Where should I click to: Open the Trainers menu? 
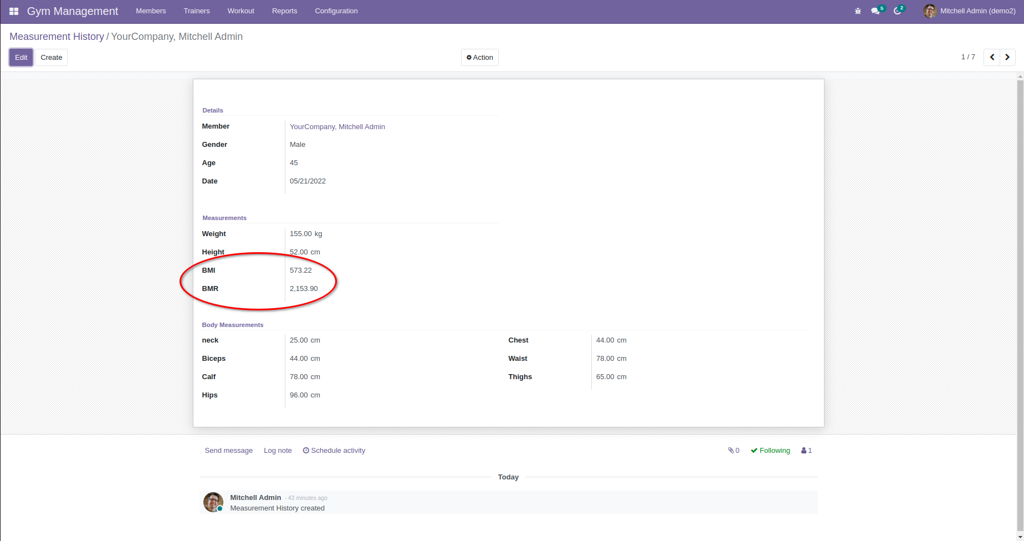197,11
